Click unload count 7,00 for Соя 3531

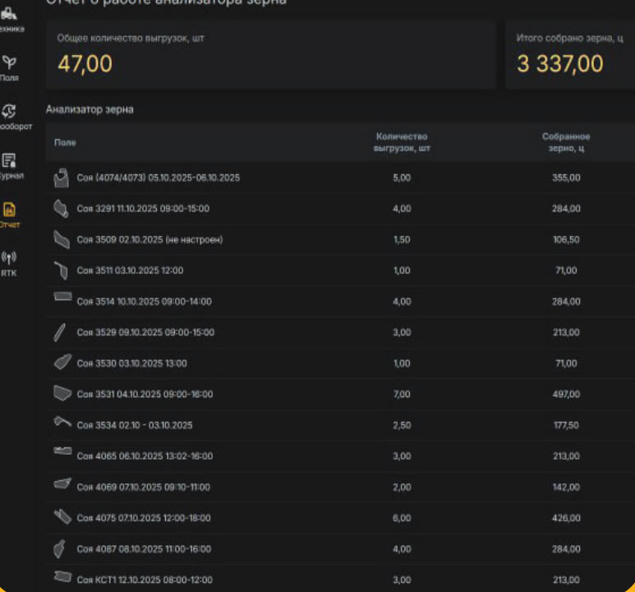(x=402, y=394)
